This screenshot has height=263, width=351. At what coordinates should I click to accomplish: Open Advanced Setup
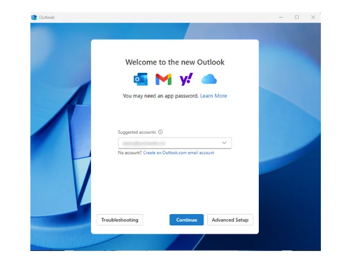[230, 220]
